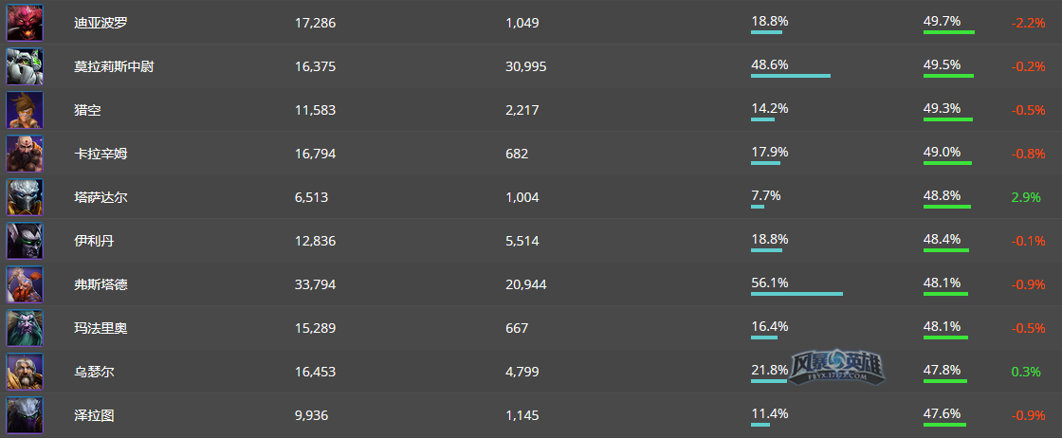Select the 30,995 ban count cell
Screen dimensions: 1062x438
tap(525, 66)
